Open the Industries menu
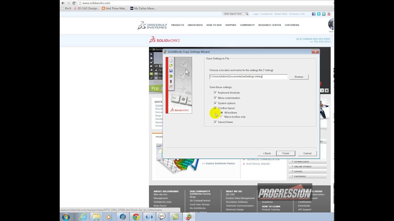Viewport: 394px width, 221px height. [195, 25]
